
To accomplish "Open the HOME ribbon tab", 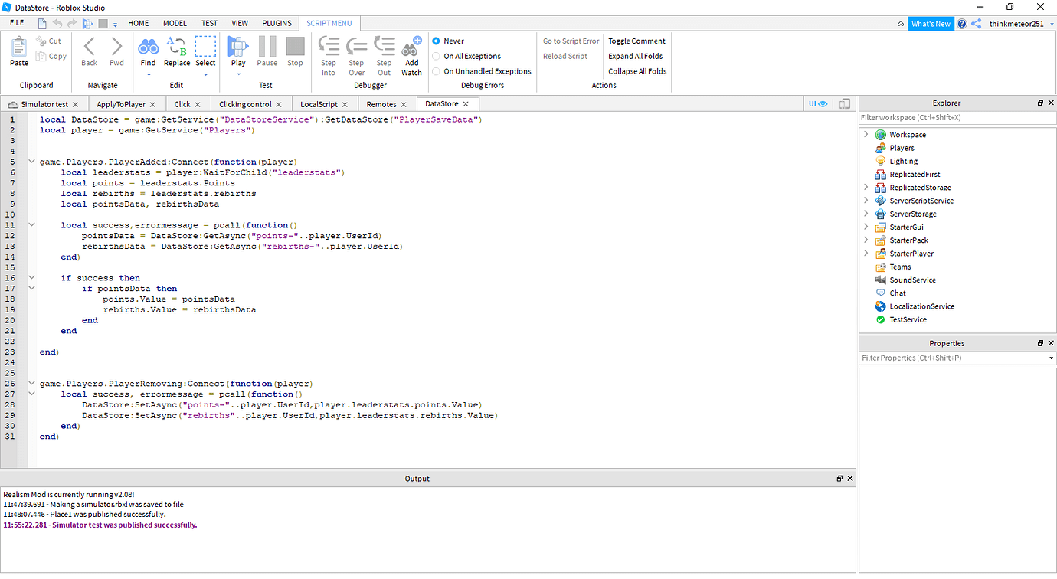I will [x=139, y=24].
